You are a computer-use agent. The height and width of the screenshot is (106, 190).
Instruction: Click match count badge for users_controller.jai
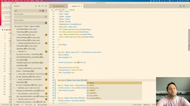click(46, 79)
